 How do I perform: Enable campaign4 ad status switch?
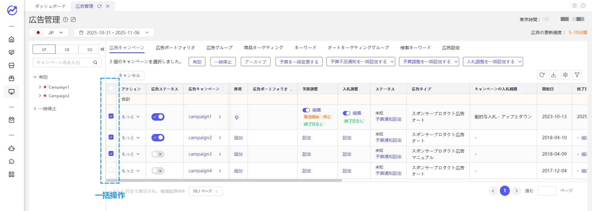tap(158, 171)
